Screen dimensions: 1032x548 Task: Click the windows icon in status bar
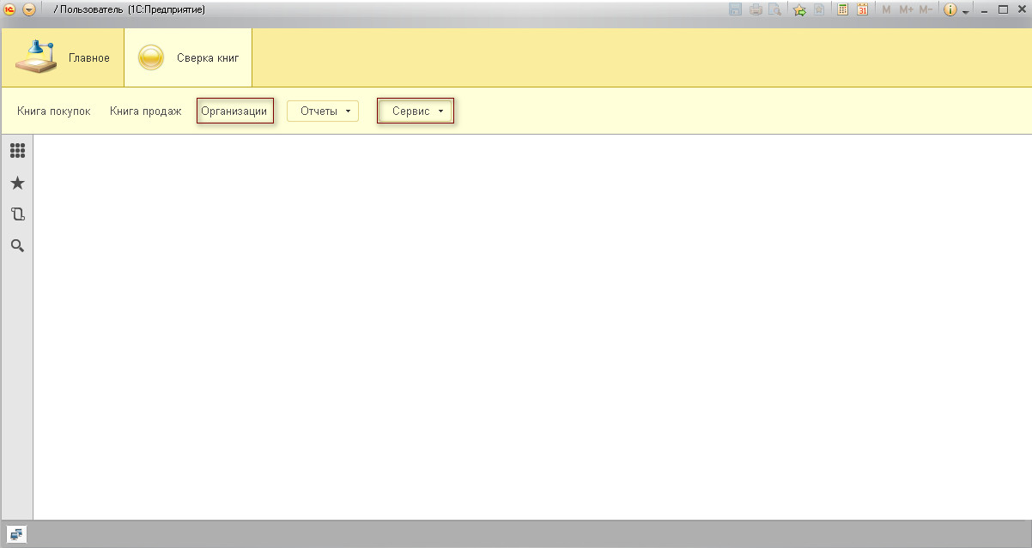18,534
